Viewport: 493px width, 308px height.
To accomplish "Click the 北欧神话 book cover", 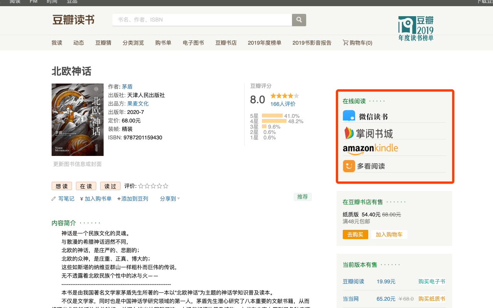I will coord(77,120).
